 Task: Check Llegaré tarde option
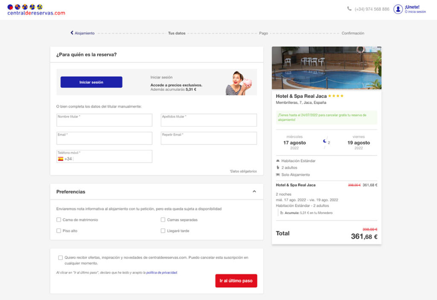tap(163, 231)
